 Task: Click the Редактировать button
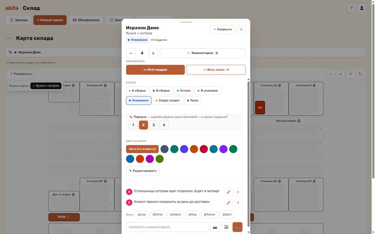[x=142, y=171]
